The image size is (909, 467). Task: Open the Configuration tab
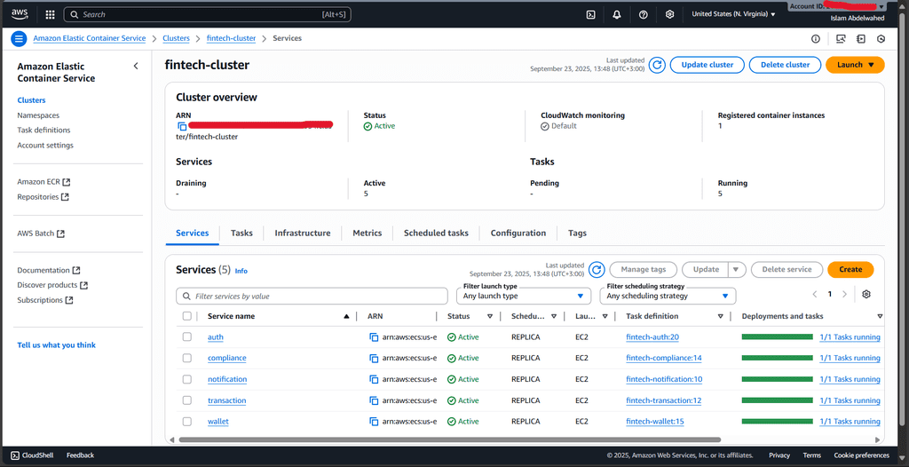[x=518, y=233]
